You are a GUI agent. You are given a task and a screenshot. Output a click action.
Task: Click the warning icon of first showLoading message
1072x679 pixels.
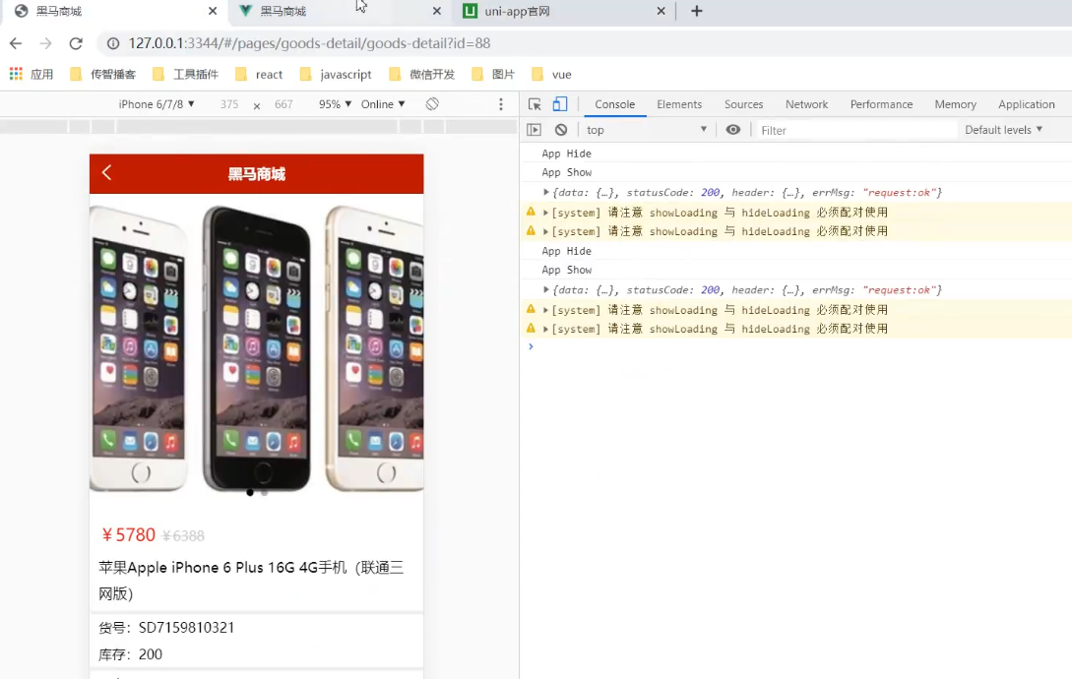(531, 212)
